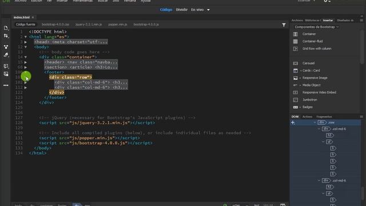Collapse the div .row node in DOM panel

coord(315,122)
